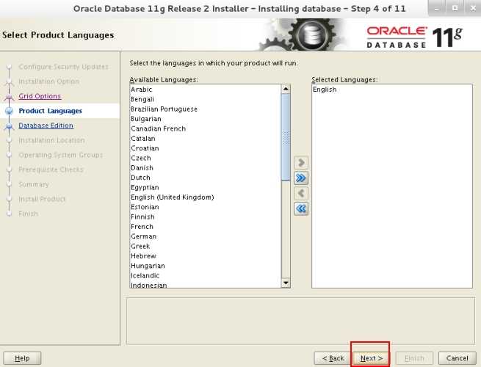Pick Canadian French from Available Languages
Image resolution: width=481 pixels, height=367 pixels.
click(x=205, y=128)
